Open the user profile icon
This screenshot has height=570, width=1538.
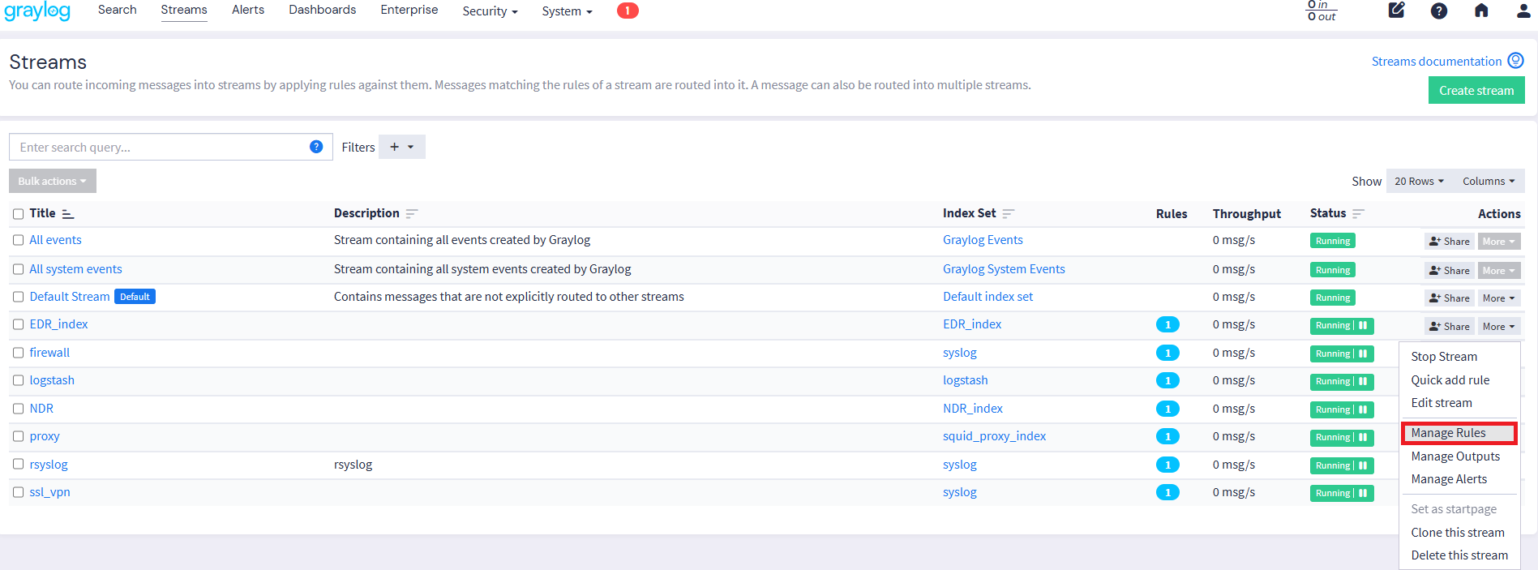coord(1523,11)
